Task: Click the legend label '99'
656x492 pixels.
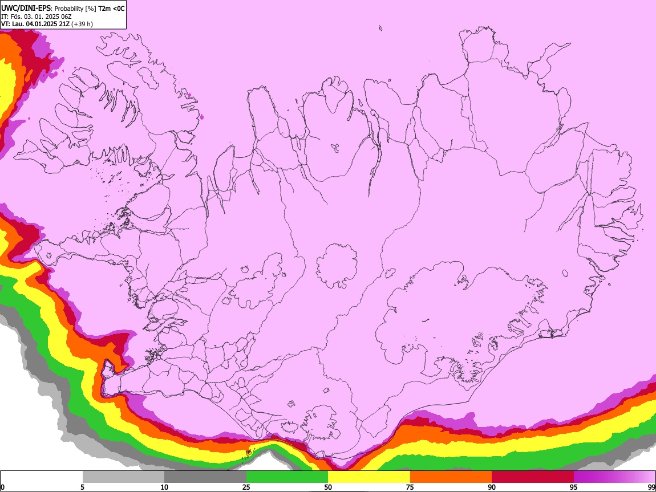Action: tap(651, 487)
